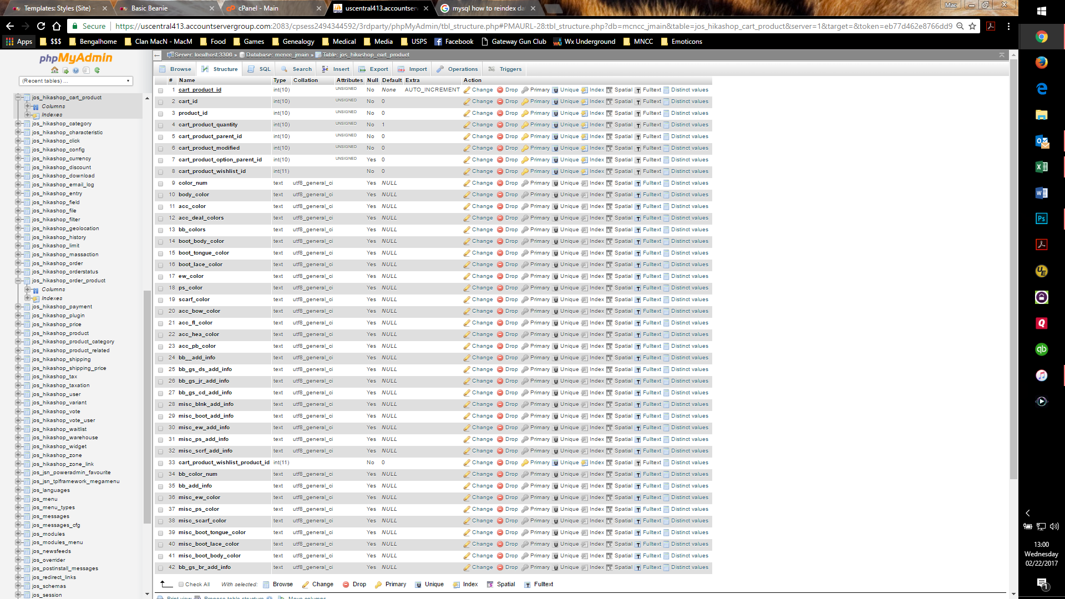1065x599 pixels.
Task: Enable the Check All checkbox
Action: pos(181,584)
